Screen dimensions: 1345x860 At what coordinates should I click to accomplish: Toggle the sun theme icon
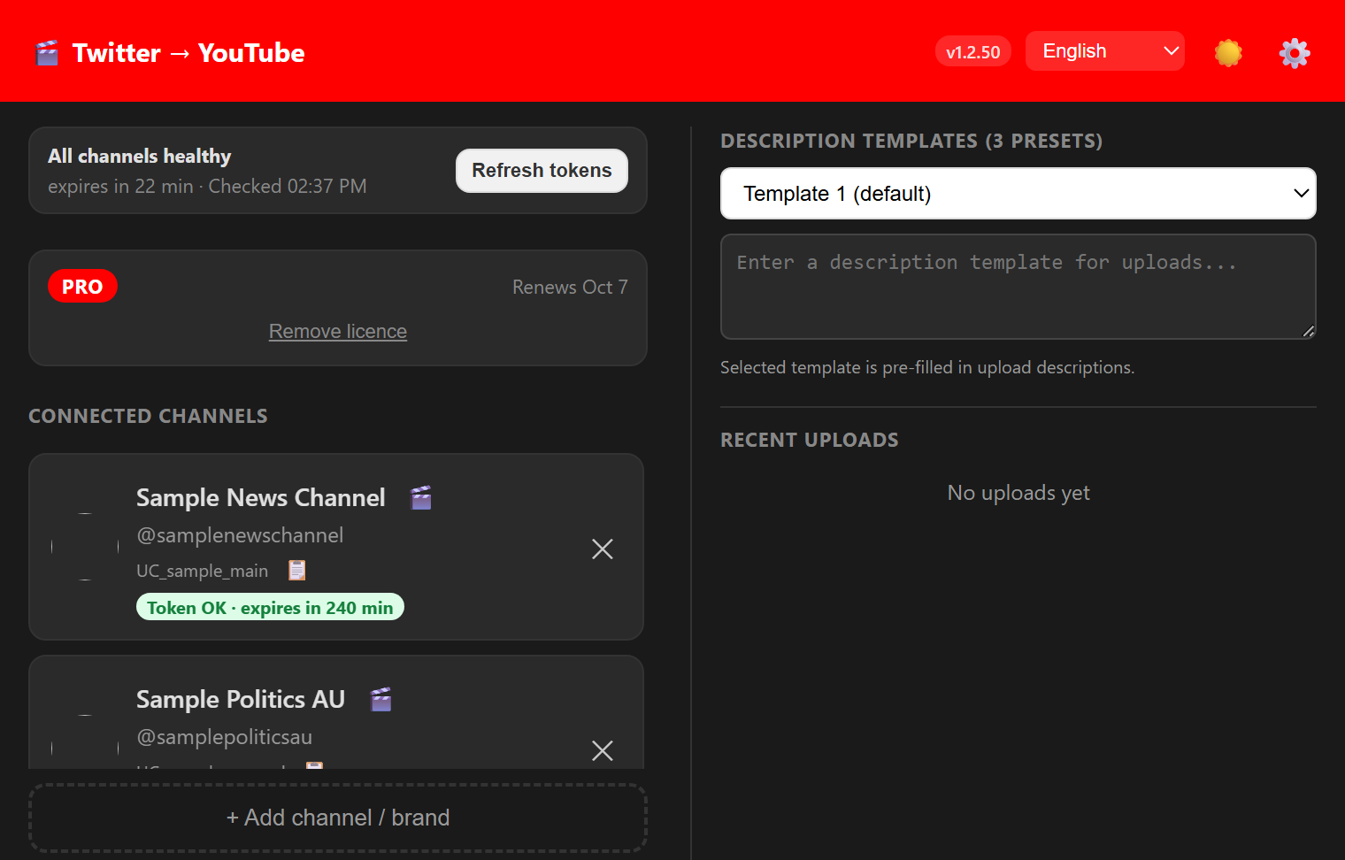coord(1228,53)
